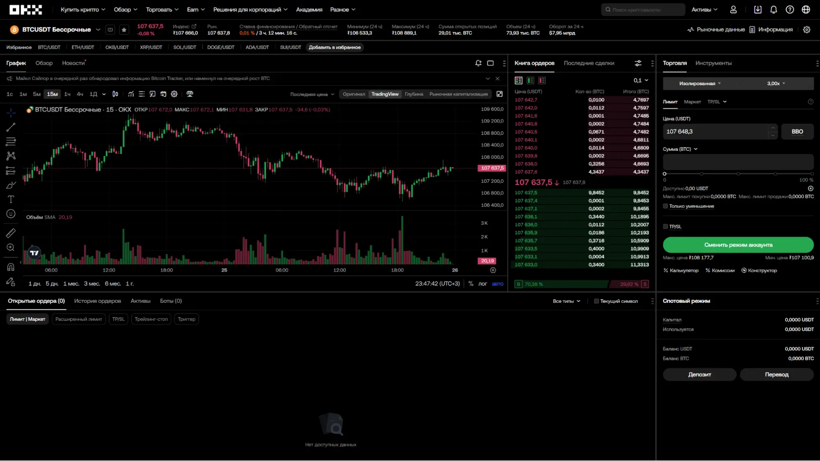
Task: Open the help question-mark icon
Action: tap(790, 9)
